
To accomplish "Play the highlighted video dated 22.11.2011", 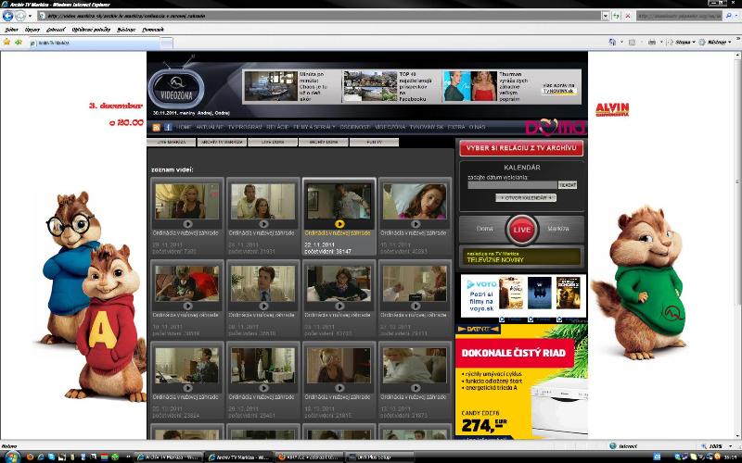I will pos(339,223).
